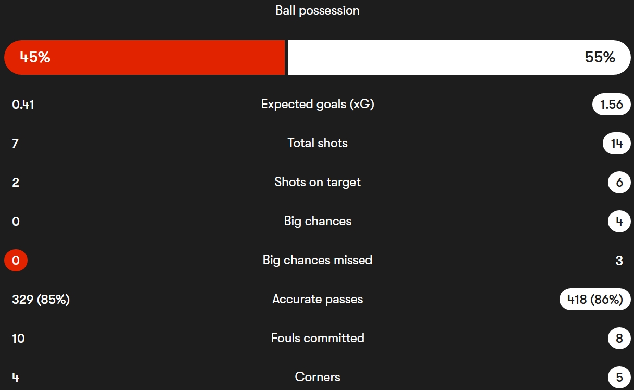The height and width of the screenshot is (390, 634).
Task: Select the 6 shots on target badge
Action: click(619, 183)
